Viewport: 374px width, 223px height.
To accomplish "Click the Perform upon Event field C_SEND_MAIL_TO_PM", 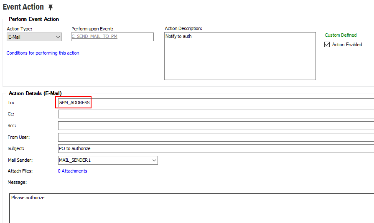I will coord(112,37).
